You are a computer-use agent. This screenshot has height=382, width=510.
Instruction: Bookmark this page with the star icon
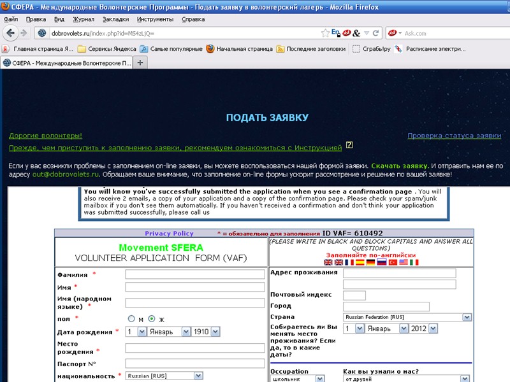[x=325, y=33]
